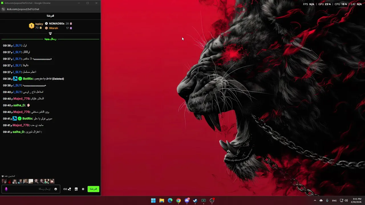This screenshot has height=205, width=365.
Task: Open Discord from taskbar
Action: pyautogui.click(x=187, y=200)
